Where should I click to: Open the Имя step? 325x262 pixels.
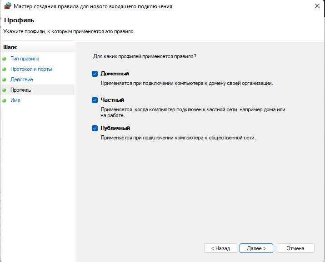(x=15, y=100)
